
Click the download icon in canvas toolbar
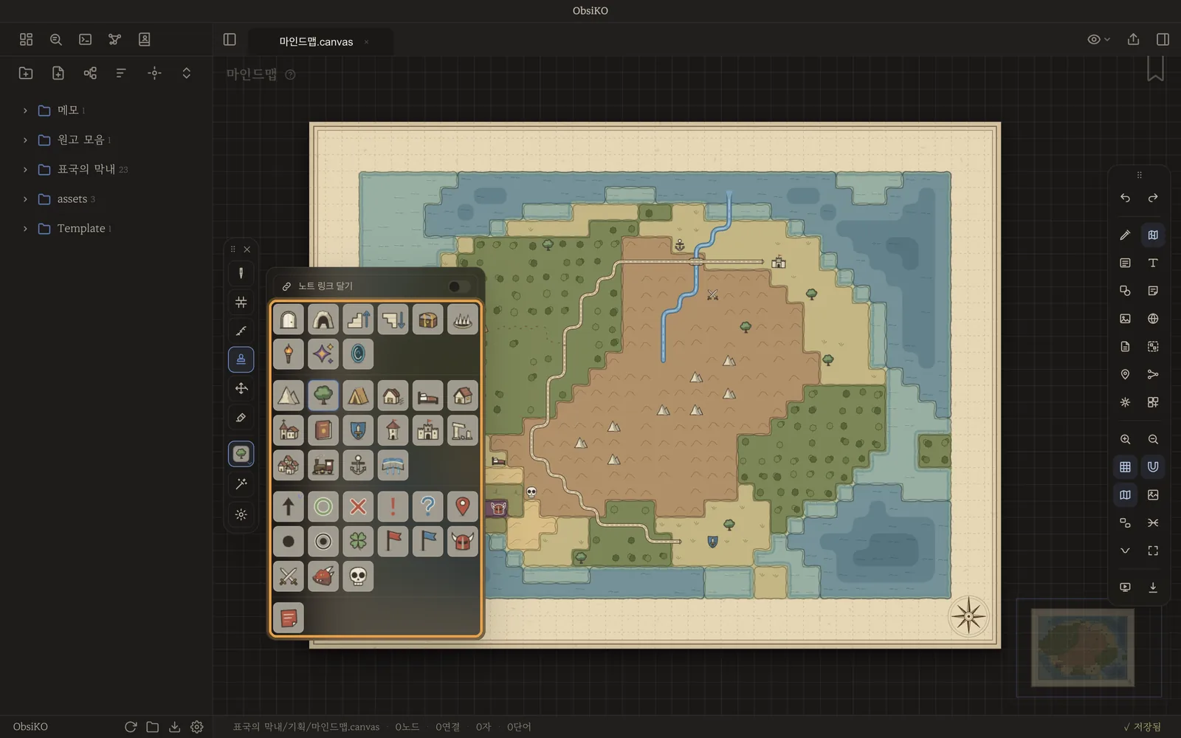(x=1153, y=587)
